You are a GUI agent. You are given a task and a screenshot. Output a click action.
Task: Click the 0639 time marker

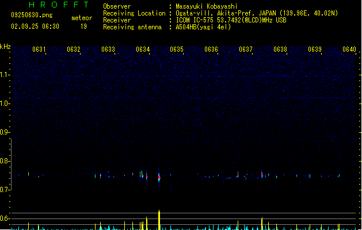tap(315, 49)
